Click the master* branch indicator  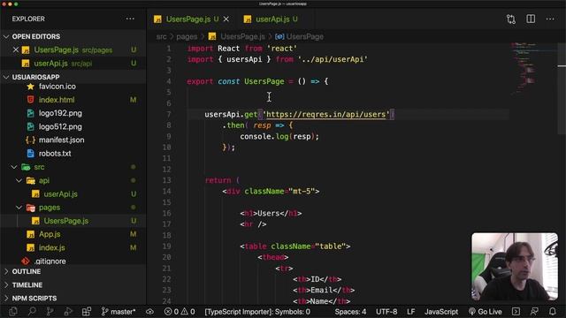119,312
